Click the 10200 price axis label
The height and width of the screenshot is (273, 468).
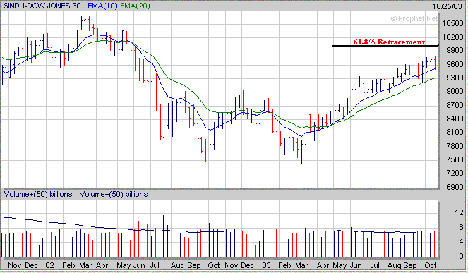pos(452,37)
